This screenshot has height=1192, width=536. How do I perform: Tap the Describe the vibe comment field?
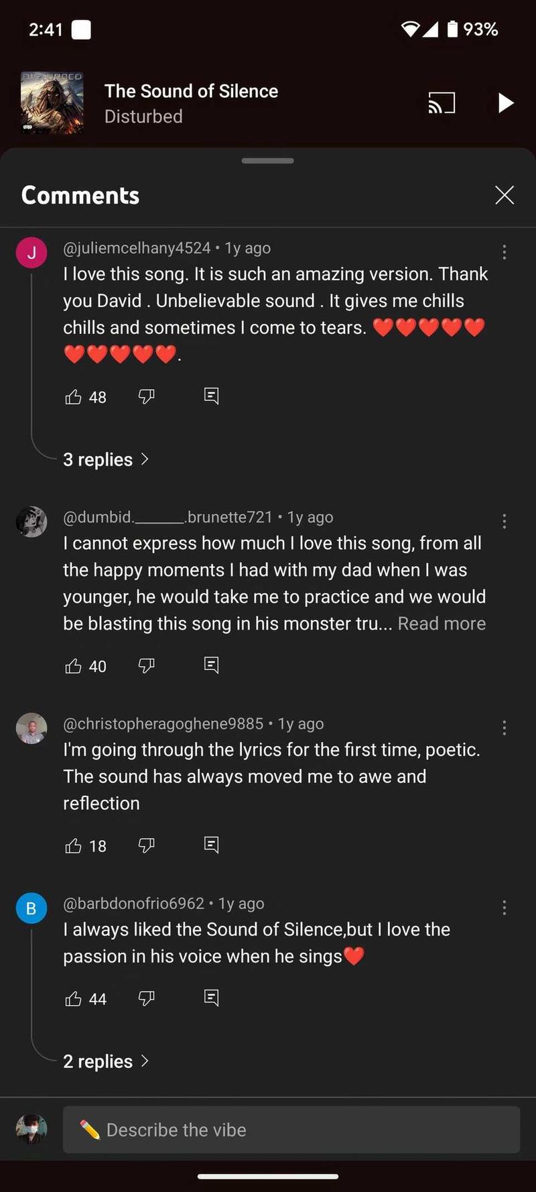pos(291,1130)
